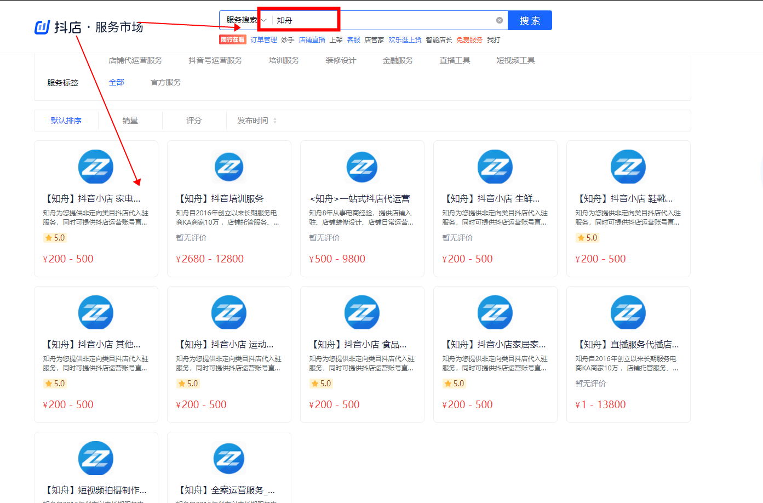The height and width of the screenshot is (503, 763).
Task: Select the 装修设计 category
Action: tap(341, 60)
